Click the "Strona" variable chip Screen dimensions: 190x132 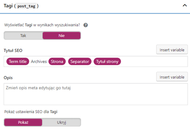pos(57,62)
